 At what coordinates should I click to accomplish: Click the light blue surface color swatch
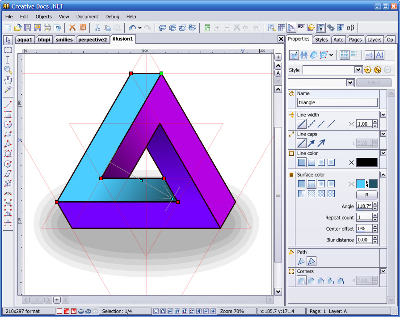tap(361, 184)
